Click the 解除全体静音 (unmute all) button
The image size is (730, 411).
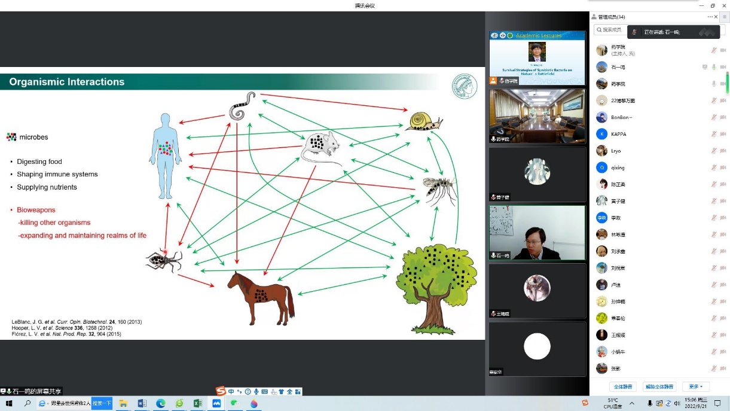[x=660, y=386]
